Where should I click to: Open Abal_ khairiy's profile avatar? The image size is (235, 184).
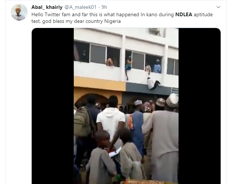pyautogui.click(x=19, y=12)
